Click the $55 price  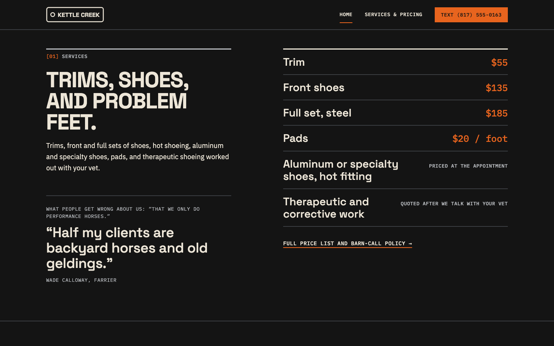[499, 62]
